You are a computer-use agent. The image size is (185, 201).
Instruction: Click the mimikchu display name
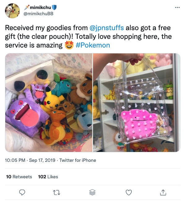click(40, 7)
